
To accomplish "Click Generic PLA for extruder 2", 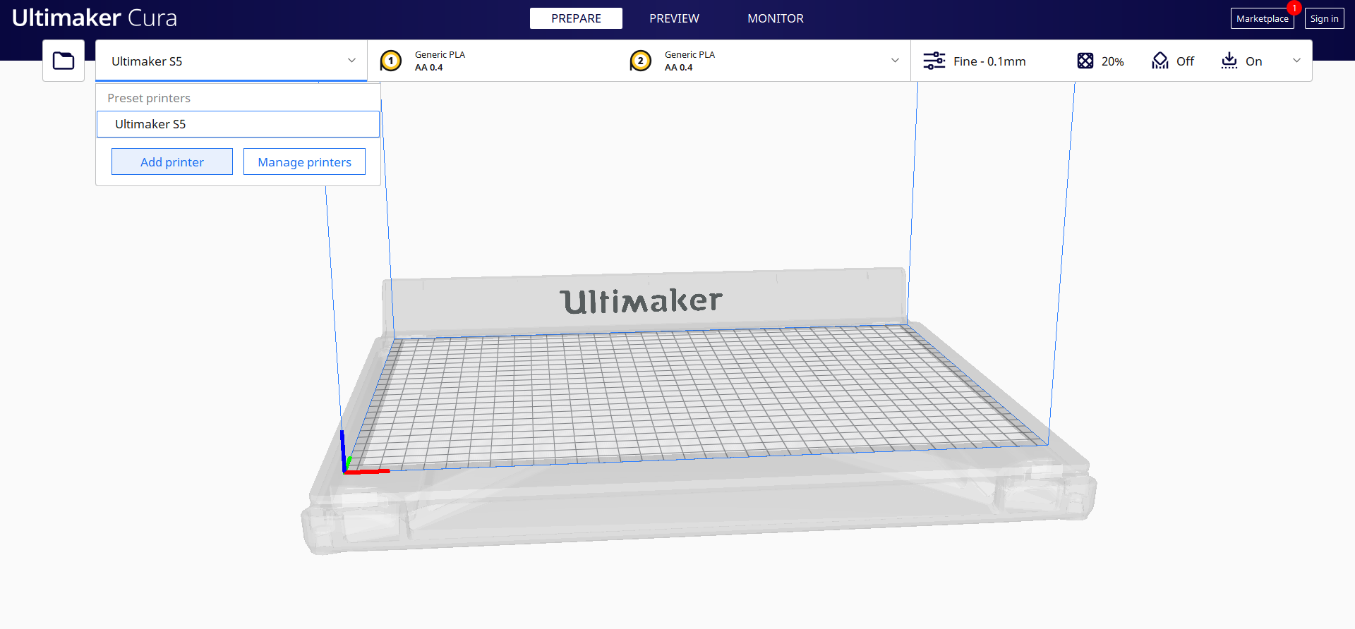I will (689, 54).
